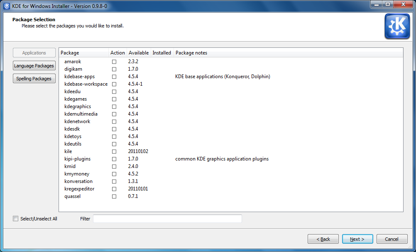Check the kregexpeditor package checkbox

114,189
